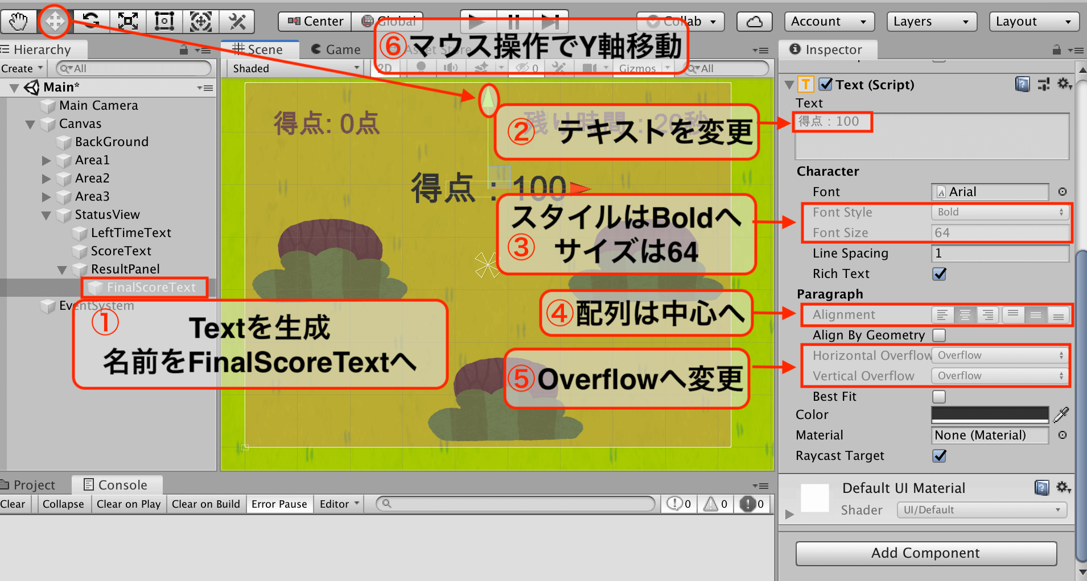The width and height of the screenshot is (1087, 581).
Task: Set vertical alignment to bottom
Action: (1059, 314)
